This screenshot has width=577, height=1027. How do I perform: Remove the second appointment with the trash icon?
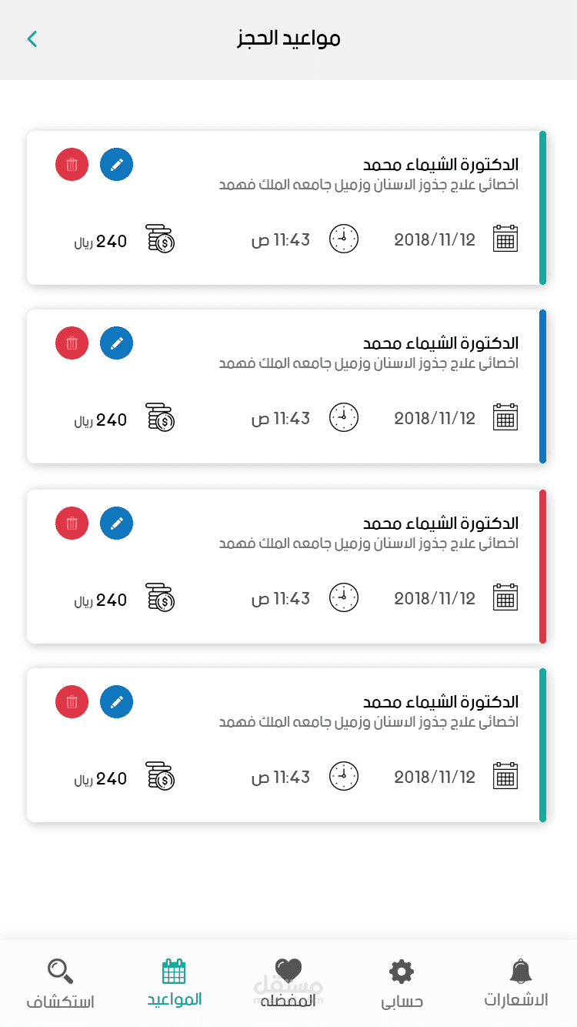pyautogui.click(x=72, y=343)
